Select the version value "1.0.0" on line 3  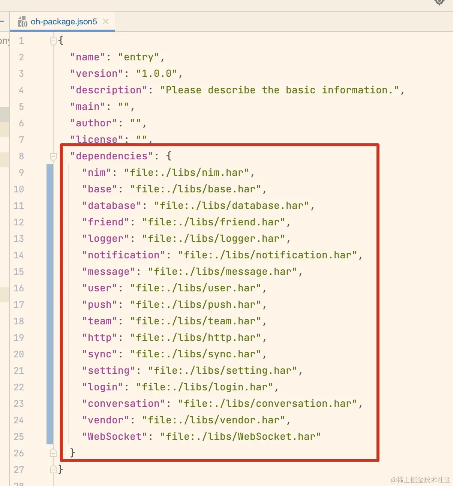click(157, 73)
